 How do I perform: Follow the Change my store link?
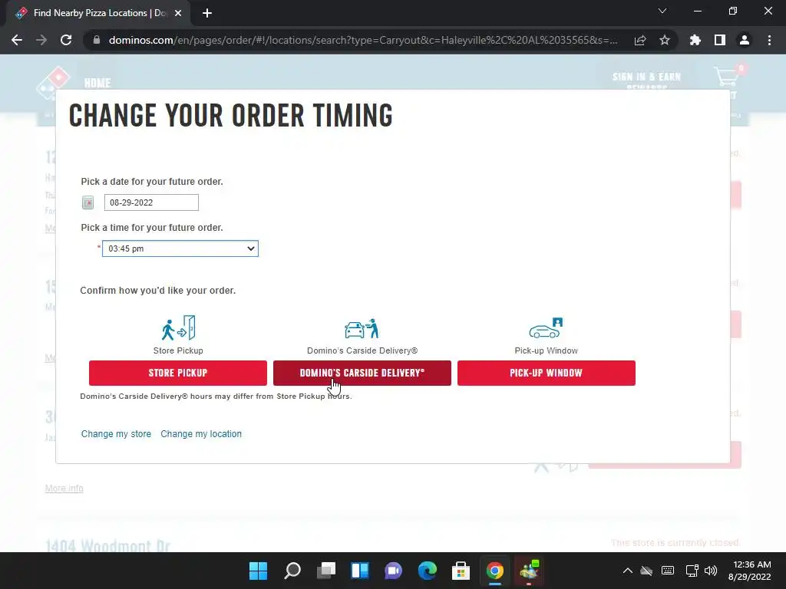(117, 434)
